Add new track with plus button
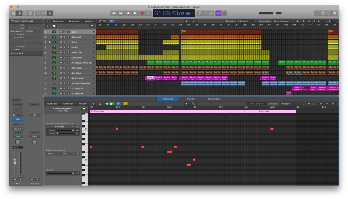The height and width of the screenshot is (199, 348). tap(48, 26)
